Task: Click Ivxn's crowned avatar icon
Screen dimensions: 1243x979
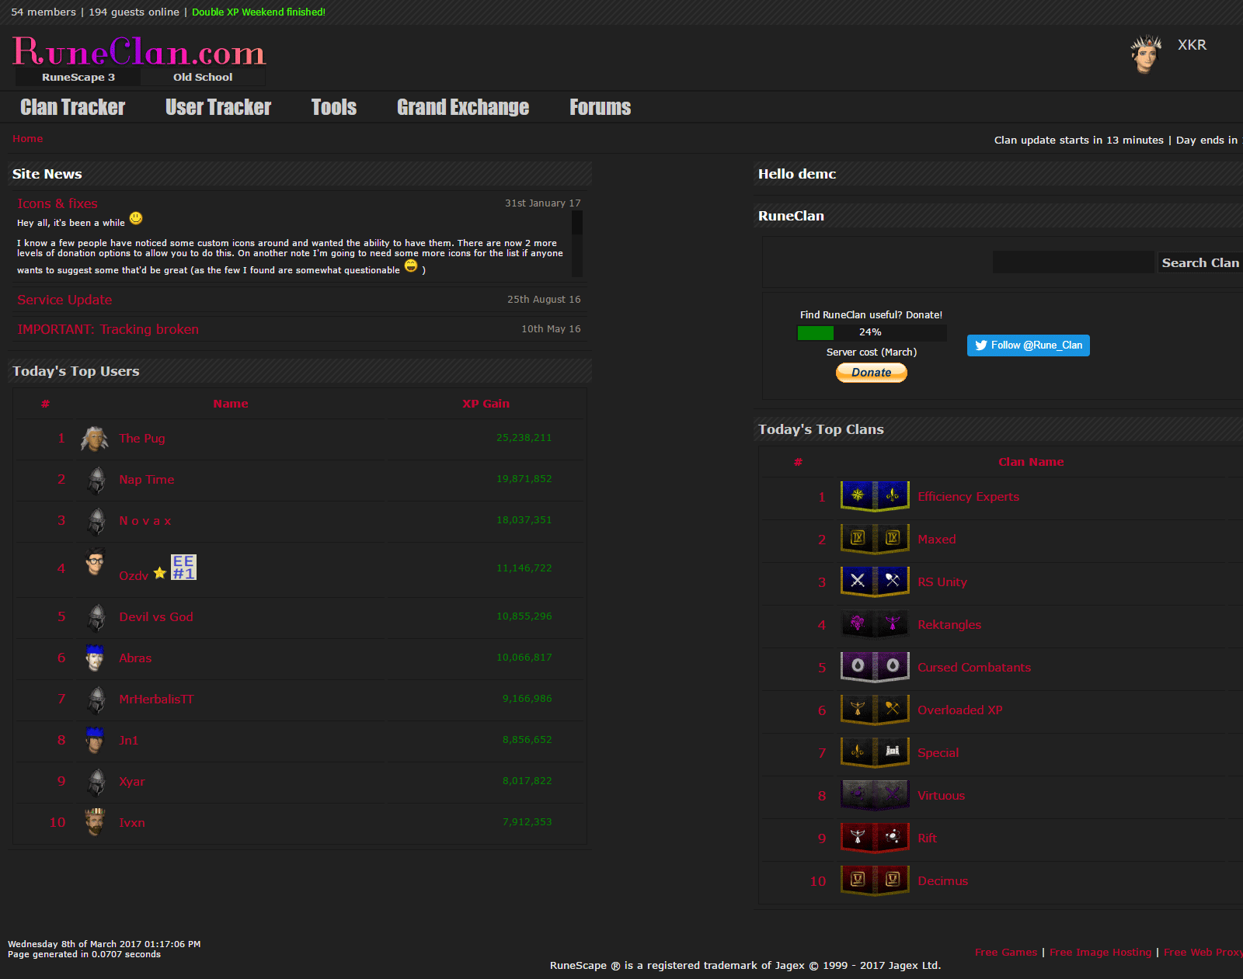Action: [x=96, y=823]
